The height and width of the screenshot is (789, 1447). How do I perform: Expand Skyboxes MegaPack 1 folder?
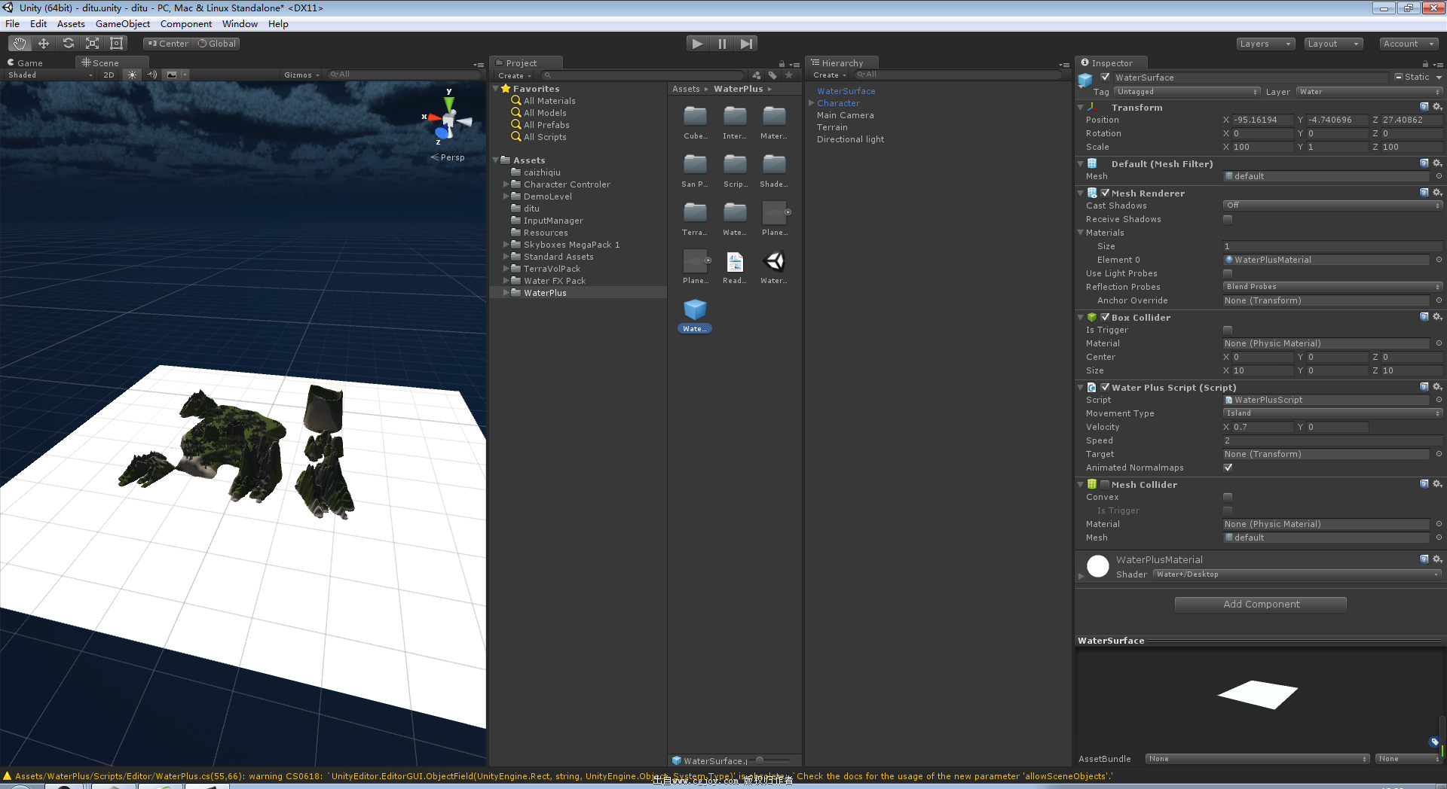[506, 245]
